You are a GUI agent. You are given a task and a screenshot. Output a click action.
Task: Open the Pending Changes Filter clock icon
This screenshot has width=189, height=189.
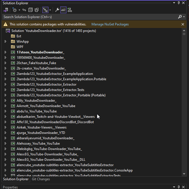(14, 10)
